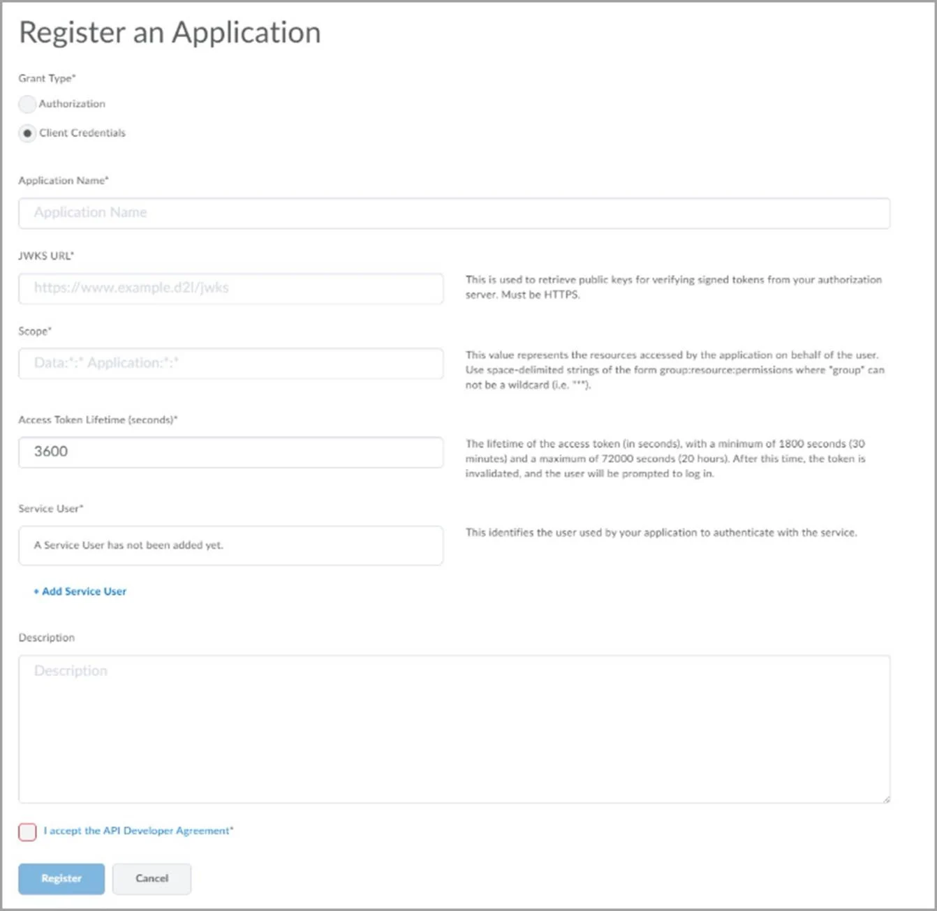Click the JWKS URL help text
Viewport: 937px width, 911px height.
674,287
